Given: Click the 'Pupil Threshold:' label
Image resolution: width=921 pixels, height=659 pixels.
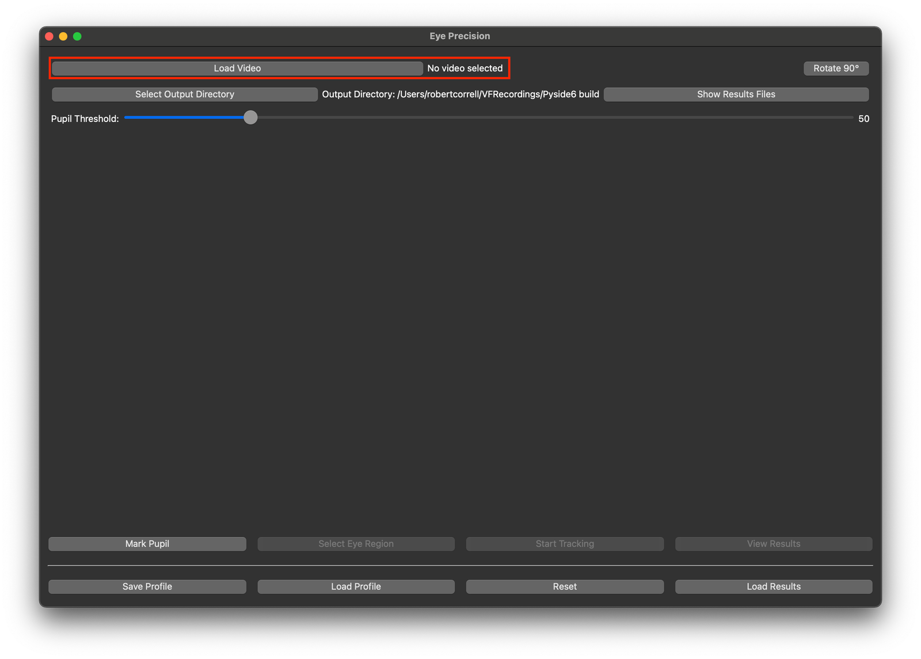Looking at the screenshot, I should [x=85, y=119].
